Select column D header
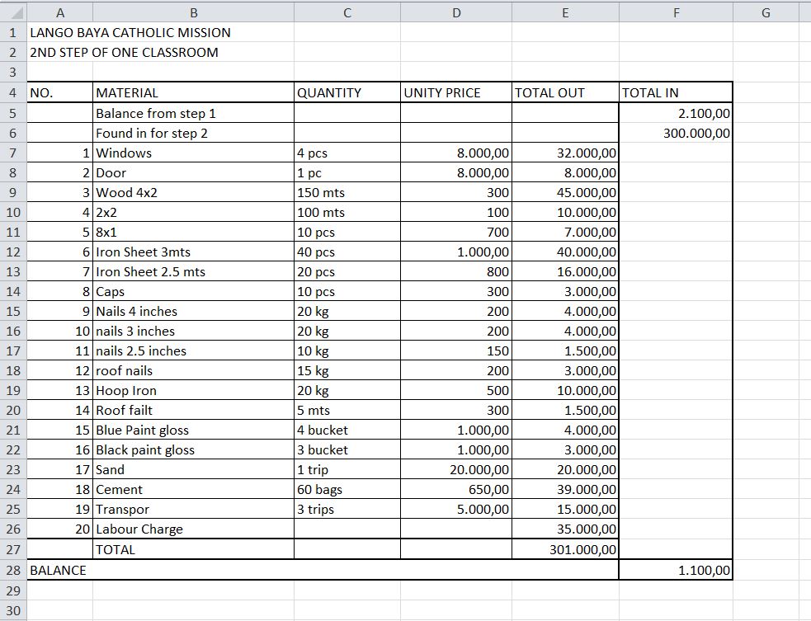The height and width of the screenshot is (621, 811). [456, 12]
